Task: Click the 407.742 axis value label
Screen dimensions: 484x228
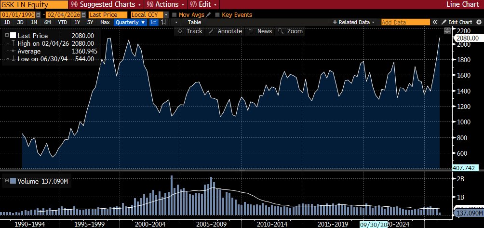Action: (x=465, y=168)
